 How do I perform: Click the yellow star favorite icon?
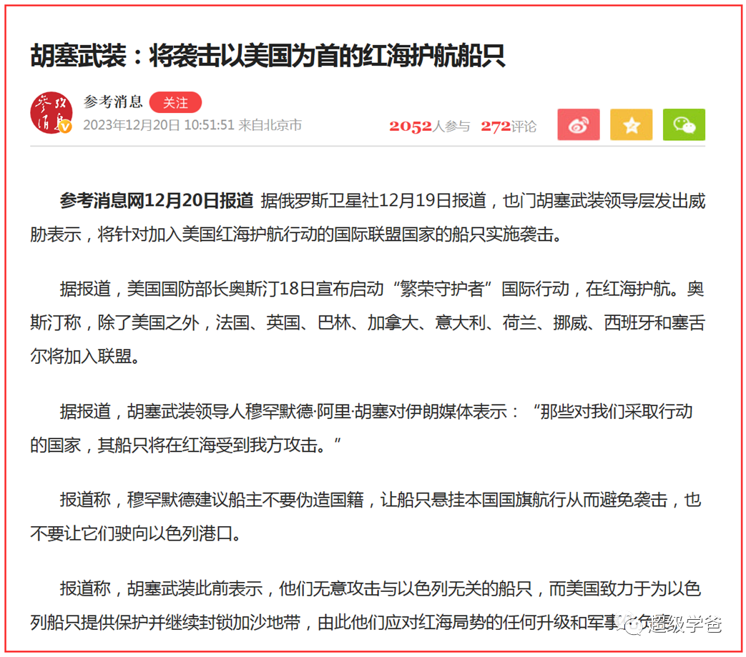pos(632,124)
